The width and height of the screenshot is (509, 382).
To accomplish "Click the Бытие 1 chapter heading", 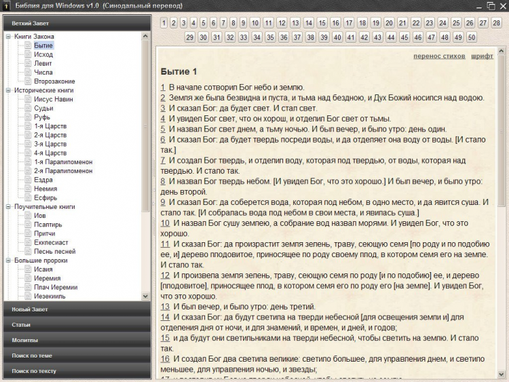I will pyautogui.click(x=178, y=72).
